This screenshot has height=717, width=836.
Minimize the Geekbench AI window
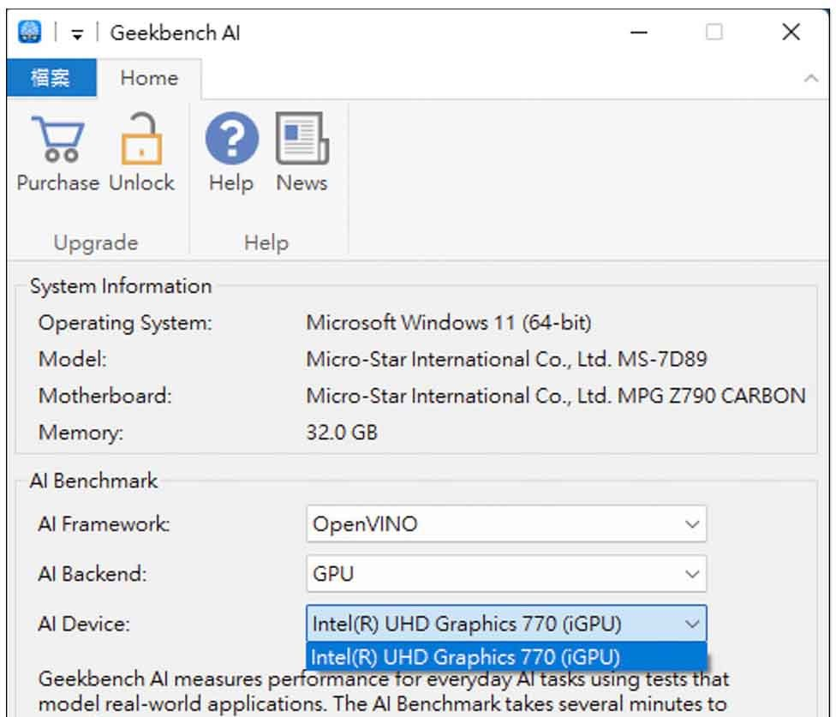pyautogui.click(x=638, y=33)
